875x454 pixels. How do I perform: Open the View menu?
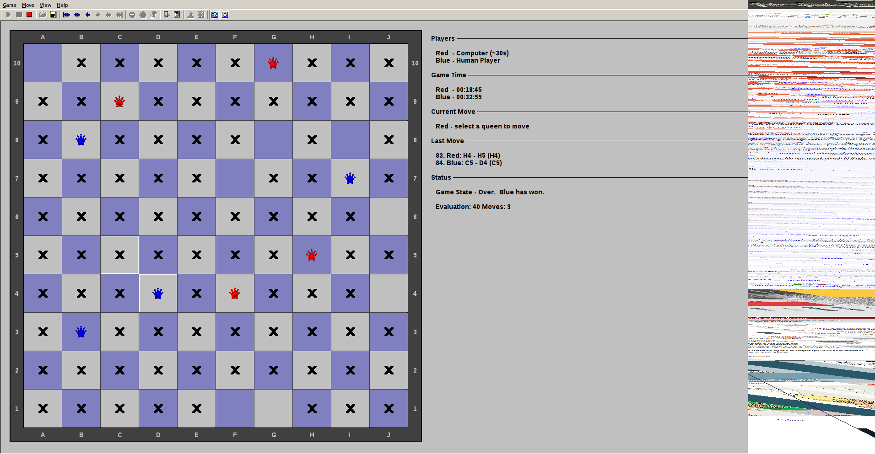click(45, 5)
